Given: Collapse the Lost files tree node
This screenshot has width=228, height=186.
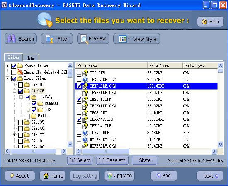Looking at the screenshot, I should tap(7, 79).
